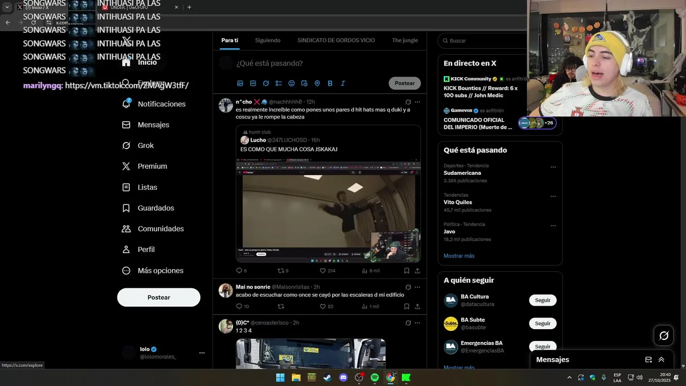686x386 pixels.
Task: Like n^cho's post with 214 likes
Action: click(x=327, y=271)
